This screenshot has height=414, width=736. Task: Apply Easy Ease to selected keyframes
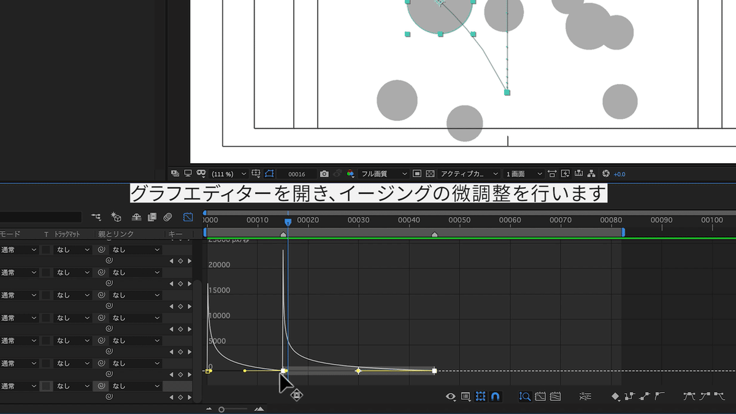click(x=689, y=397)
